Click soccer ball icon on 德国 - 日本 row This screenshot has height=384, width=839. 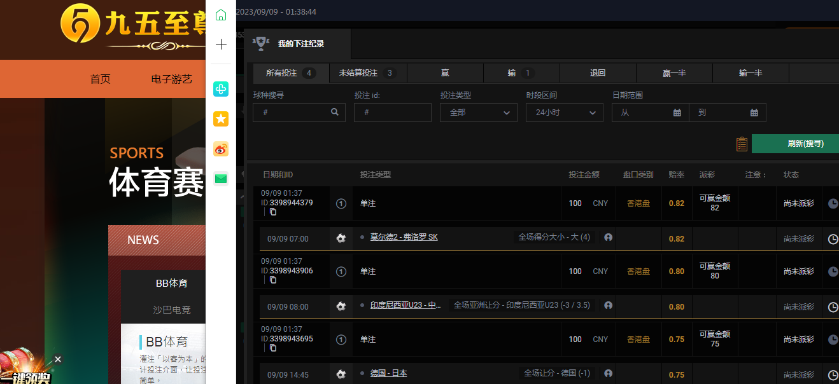341,374
